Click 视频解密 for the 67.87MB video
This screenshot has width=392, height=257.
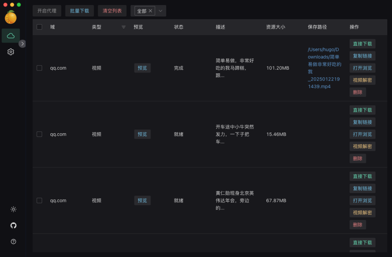point(363,212)
